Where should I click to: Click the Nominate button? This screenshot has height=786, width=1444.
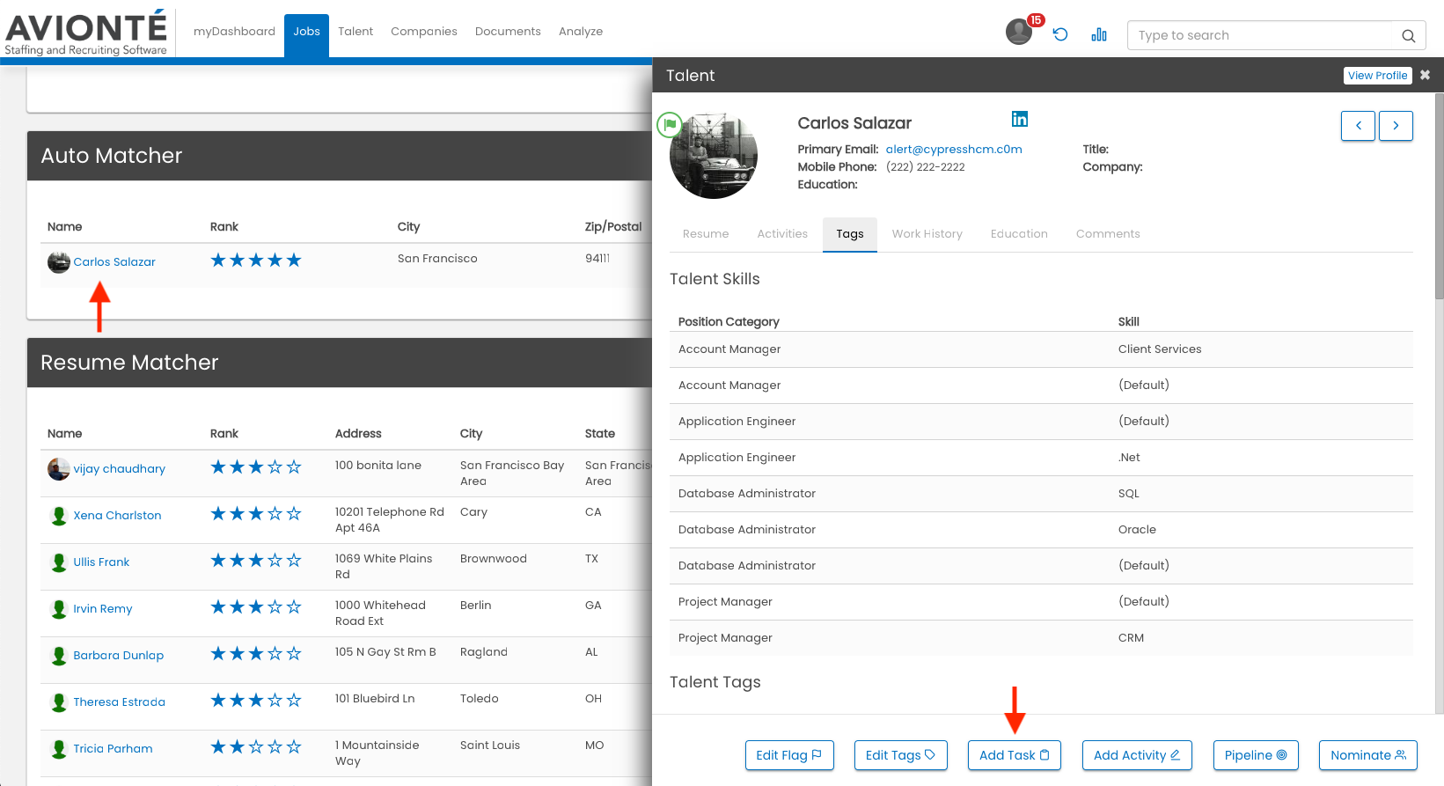pos(1367,755)
